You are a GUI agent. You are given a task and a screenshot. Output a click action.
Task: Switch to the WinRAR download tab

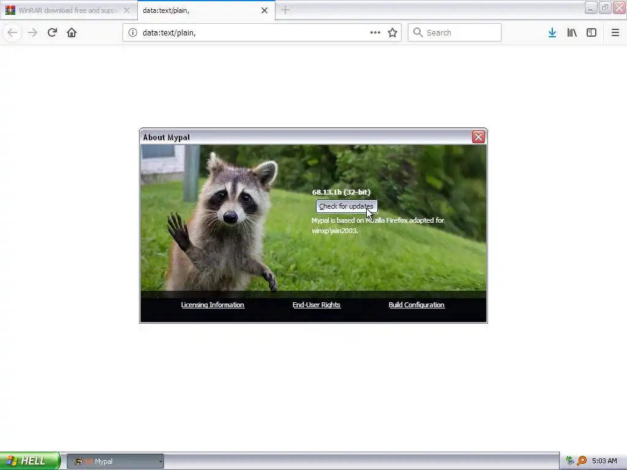click(69, 10)
